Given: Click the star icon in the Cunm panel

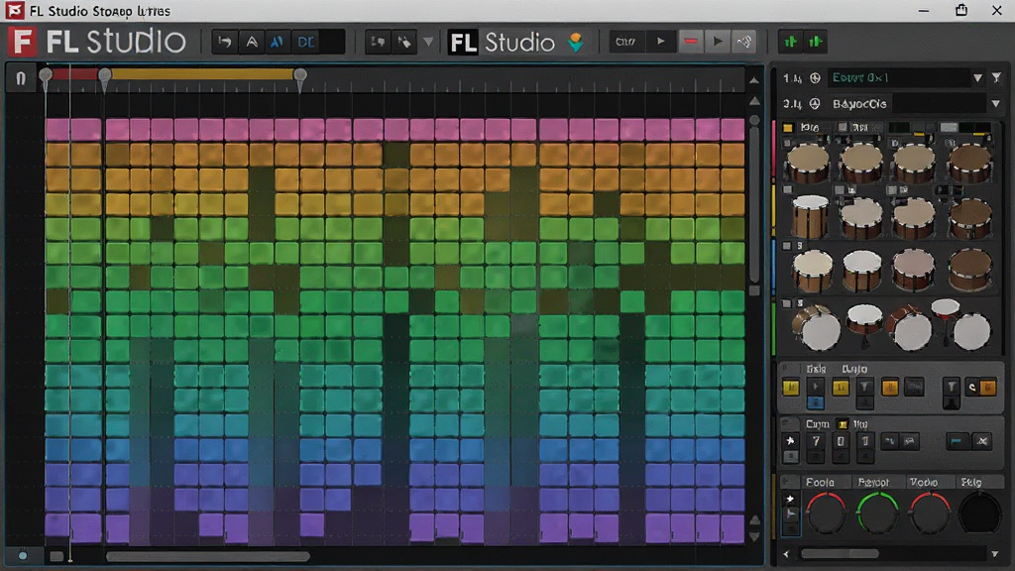Looking at the screenshot, I should 790,441.
